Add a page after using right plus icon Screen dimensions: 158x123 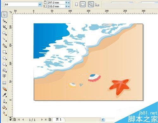(x=50, y=120)
